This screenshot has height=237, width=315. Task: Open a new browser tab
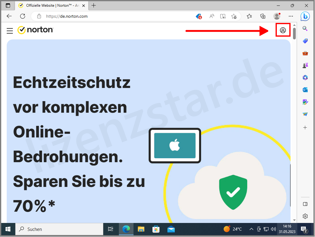pyautogui.click(x=94, y=5)
